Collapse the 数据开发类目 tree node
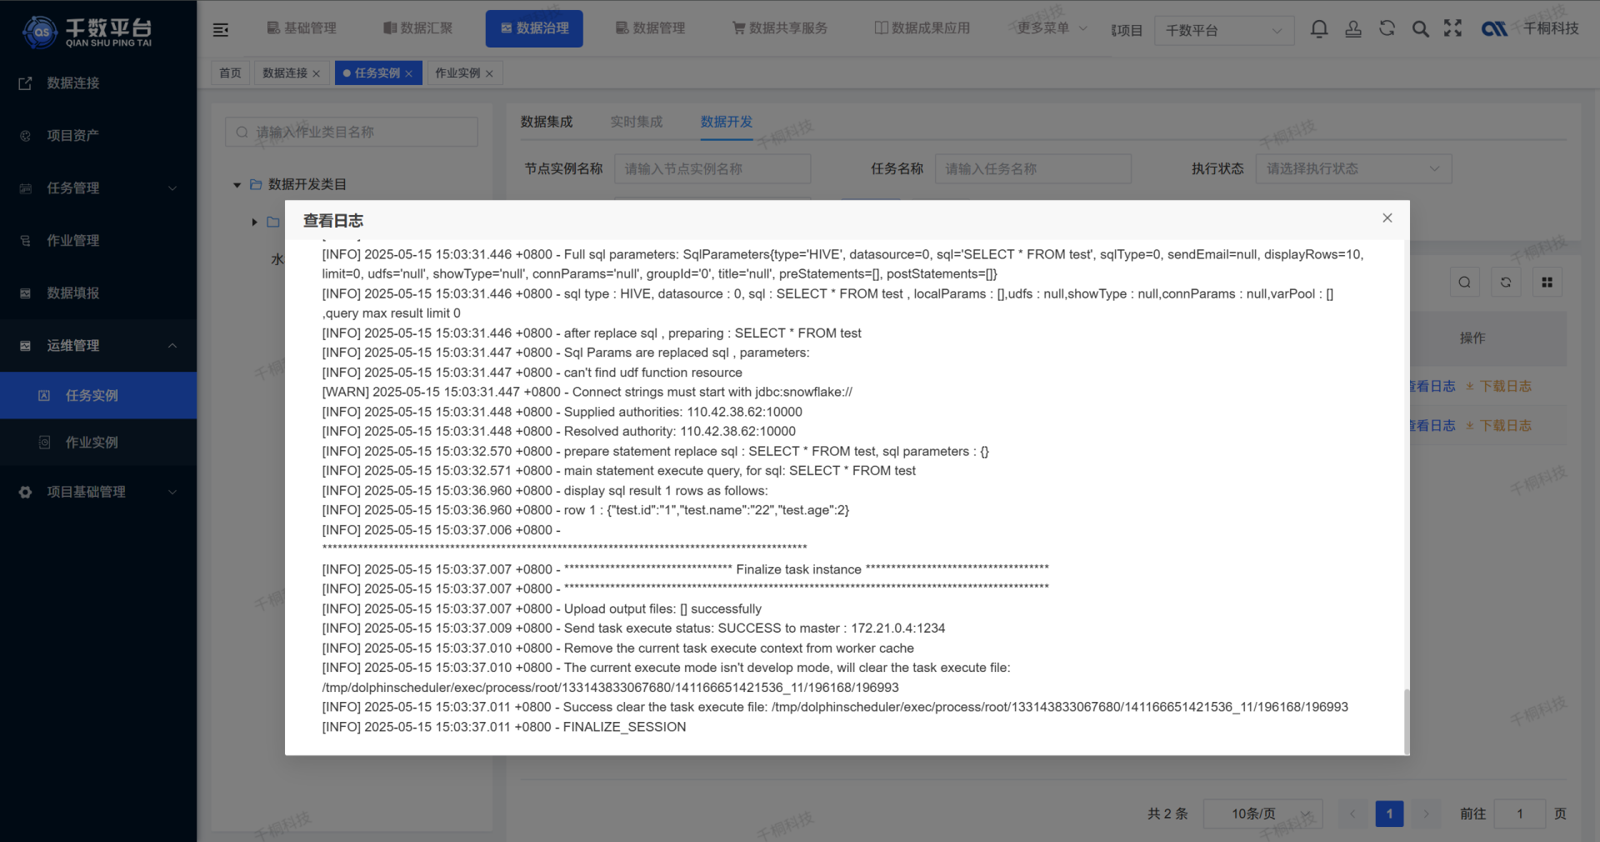Image resolution: width=1600 pixels, height=842 pixels. pos(237,185)
